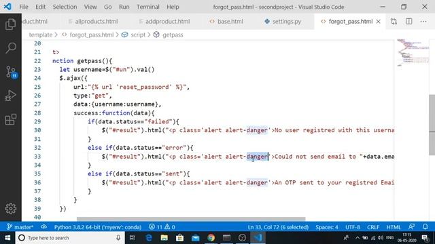Open the round taskbar icon after the terminal
This screenshot has height=244, width=435.
242,238
